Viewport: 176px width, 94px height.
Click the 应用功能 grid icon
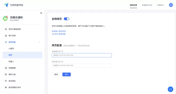[6, 42]
